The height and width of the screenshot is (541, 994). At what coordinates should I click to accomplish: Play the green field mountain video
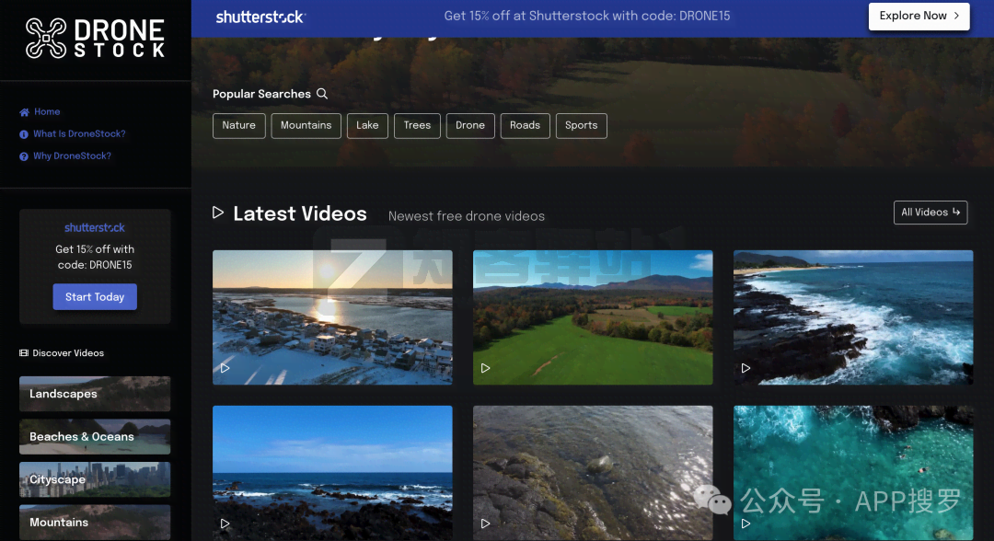[x=593, y=317]
